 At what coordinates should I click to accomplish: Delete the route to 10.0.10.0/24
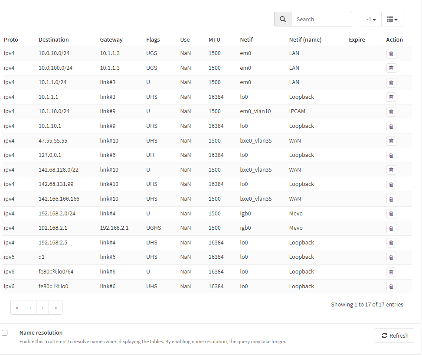pyautogui.click(x=391, y=53)
